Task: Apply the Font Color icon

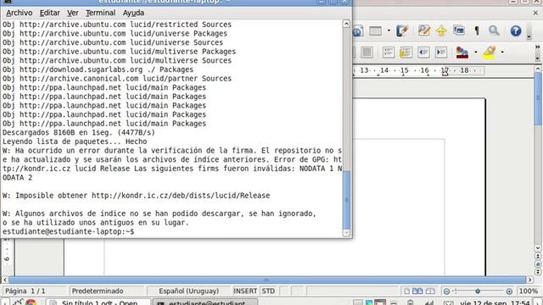Action: (462, 53)
